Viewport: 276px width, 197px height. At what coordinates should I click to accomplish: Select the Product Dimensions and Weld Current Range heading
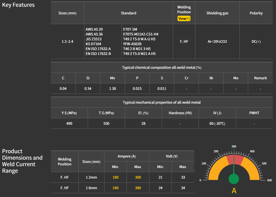tap(22, 161)
